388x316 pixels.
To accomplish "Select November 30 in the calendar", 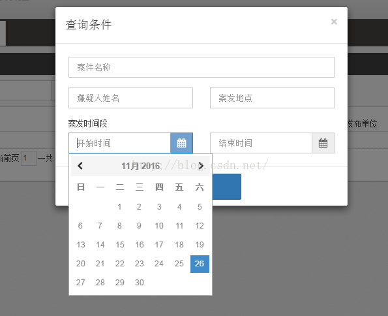I will 140,282.
